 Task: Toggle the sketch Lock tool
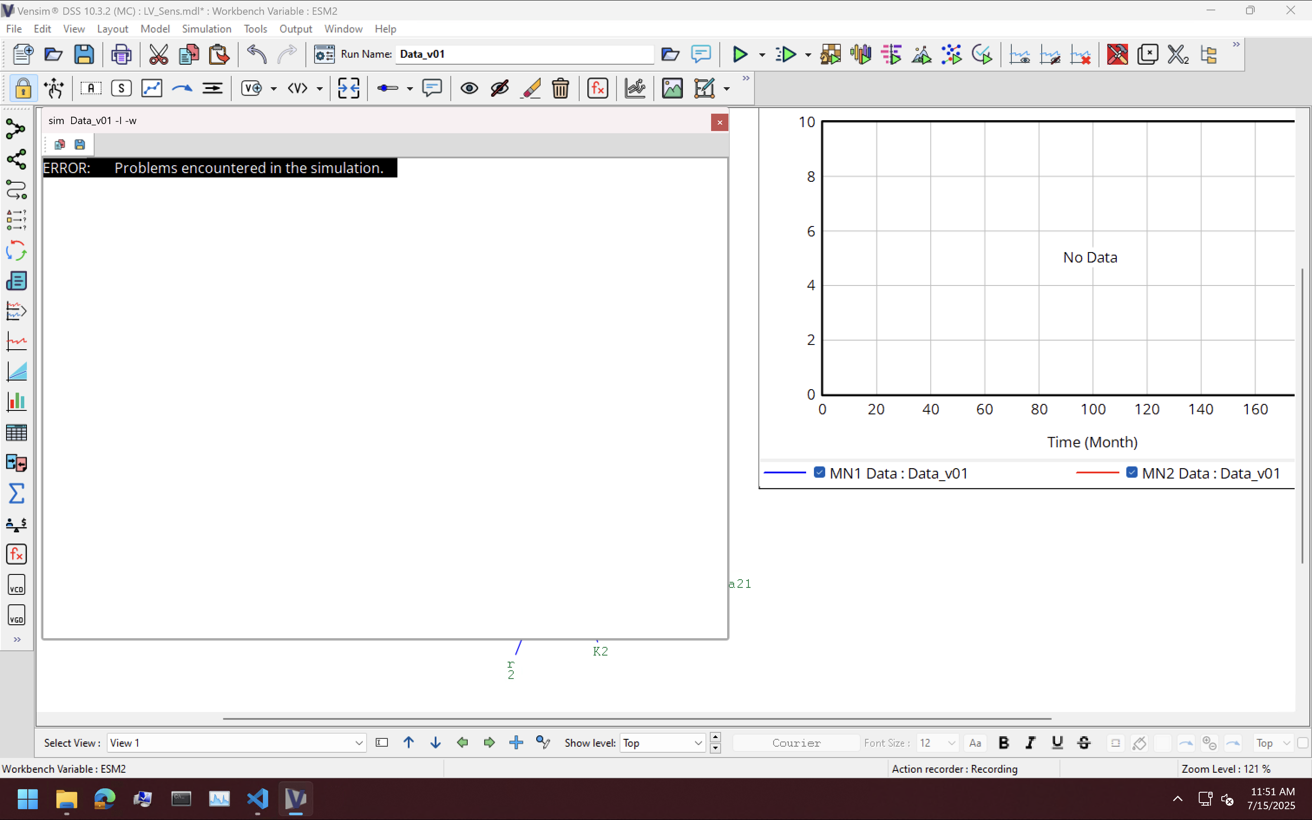click(x=23, y=88)
